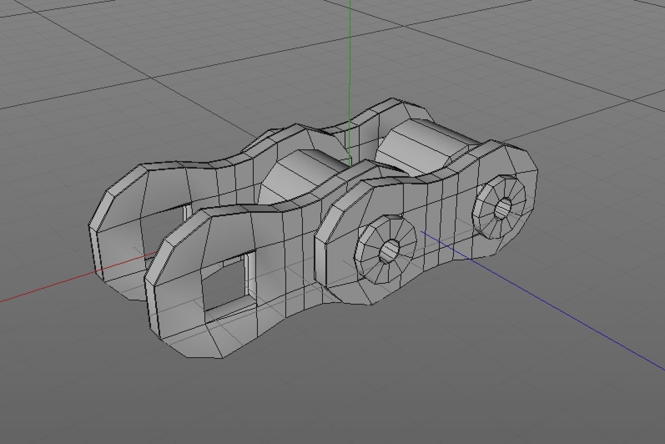Click the roller cylinder at the link's far end
The height and width of the screenshot is (444, 665).
click(x=428, y=147)
